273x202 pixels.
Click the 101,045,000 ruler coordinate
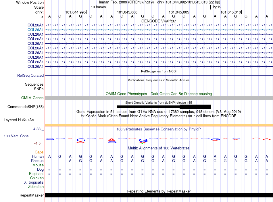tap(127, 12)
